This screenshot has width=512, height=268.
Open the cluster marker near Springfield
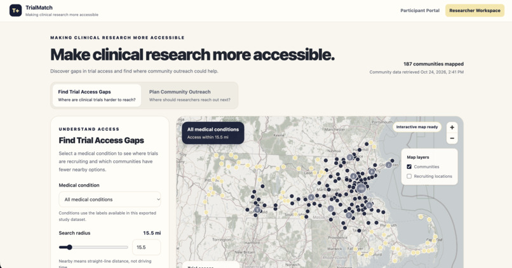tap(257, 210)
